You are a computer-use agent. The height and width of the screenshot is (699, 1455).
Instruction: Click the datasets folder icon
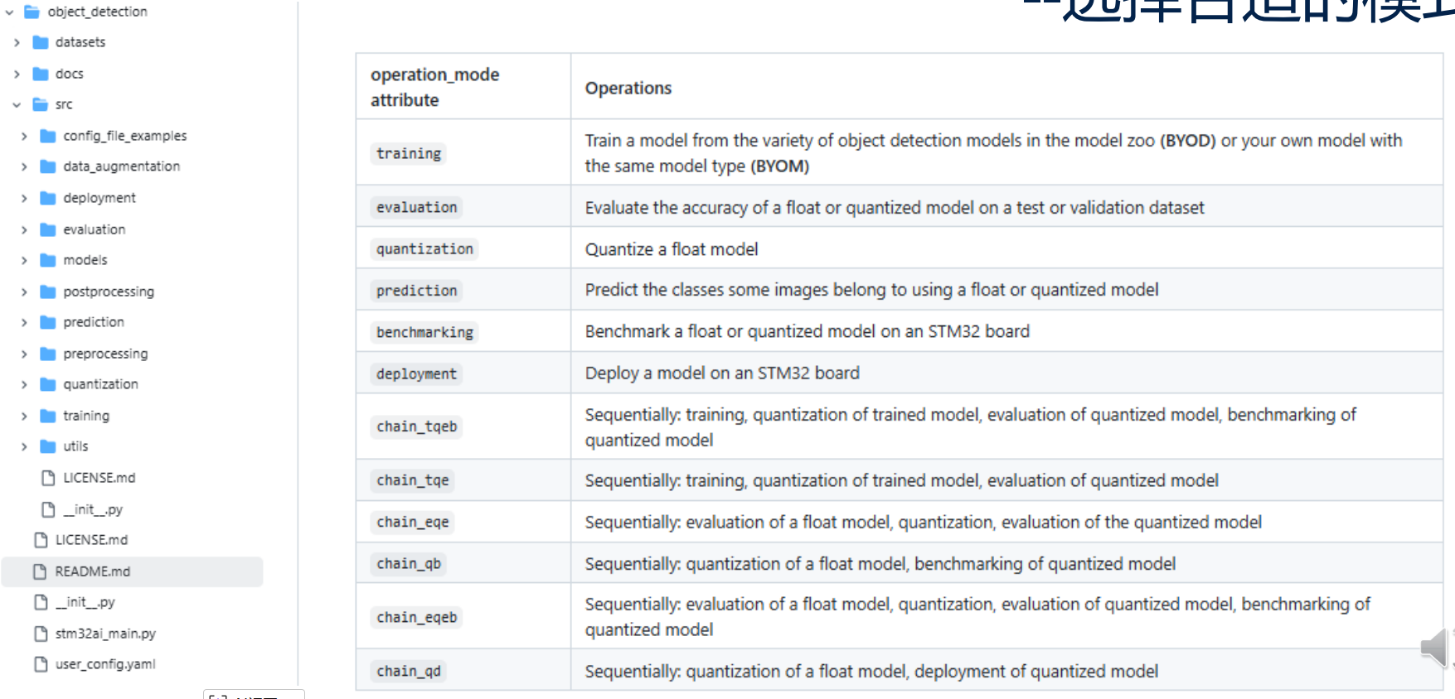[40, 42]
